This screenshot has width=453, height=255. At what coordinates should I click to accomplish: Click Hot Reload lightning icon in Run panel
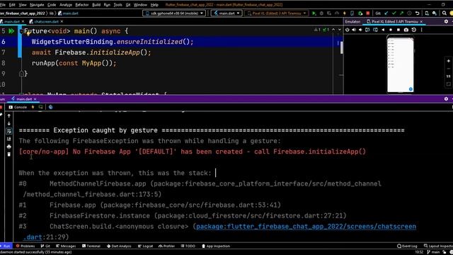(x=33, y=107)
